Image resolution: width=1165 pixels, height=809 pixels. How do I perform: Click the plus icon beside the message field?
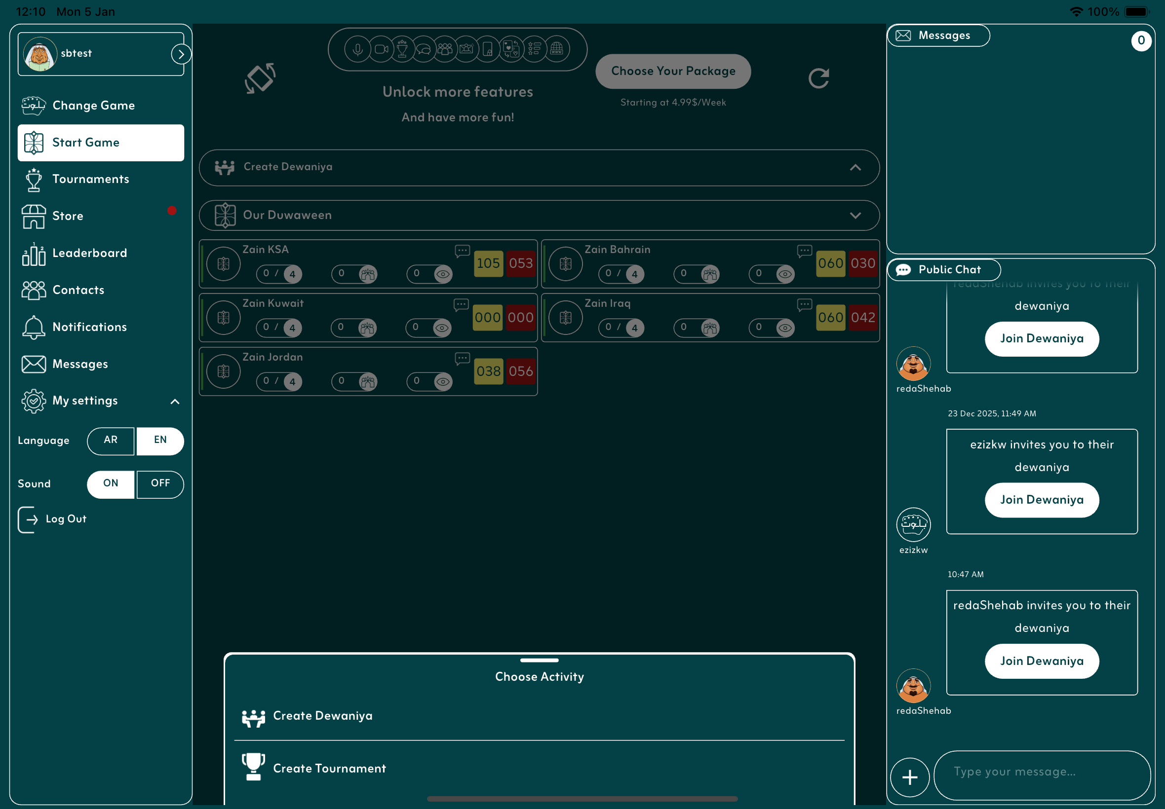(909, 776)
